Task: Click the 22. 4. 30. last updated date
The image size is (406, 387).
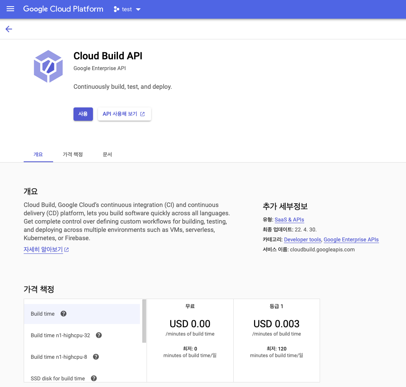Action: coord(306,230)
